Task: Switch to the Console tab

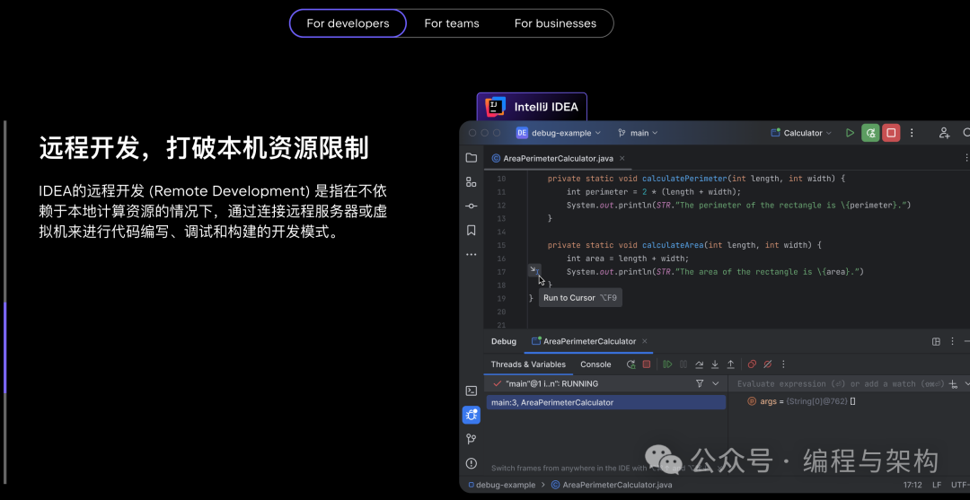Action: pyautogui.click(x=595, y=364)
